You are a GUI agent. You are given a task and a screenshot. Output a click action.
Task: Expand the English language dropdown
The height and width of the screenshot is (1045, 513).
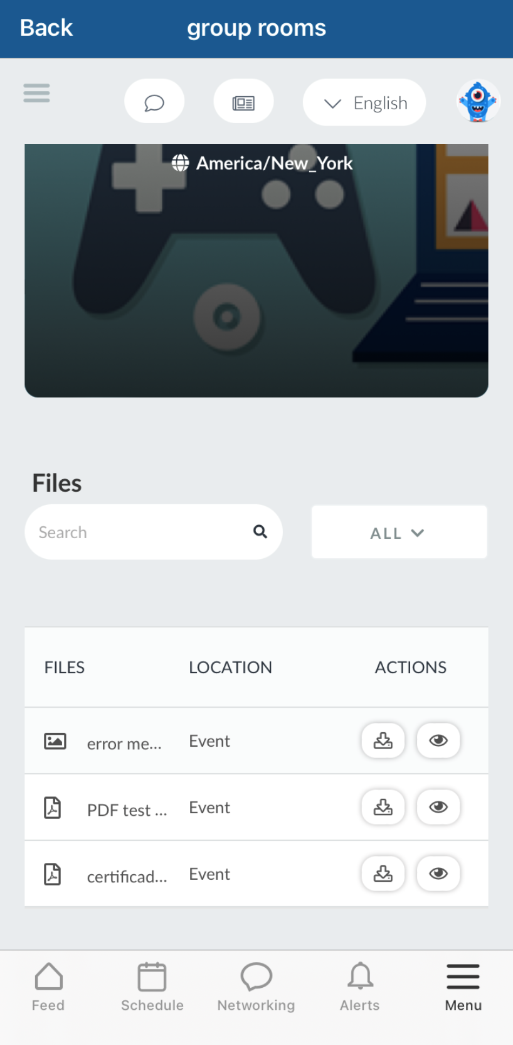tap(364, 102)
